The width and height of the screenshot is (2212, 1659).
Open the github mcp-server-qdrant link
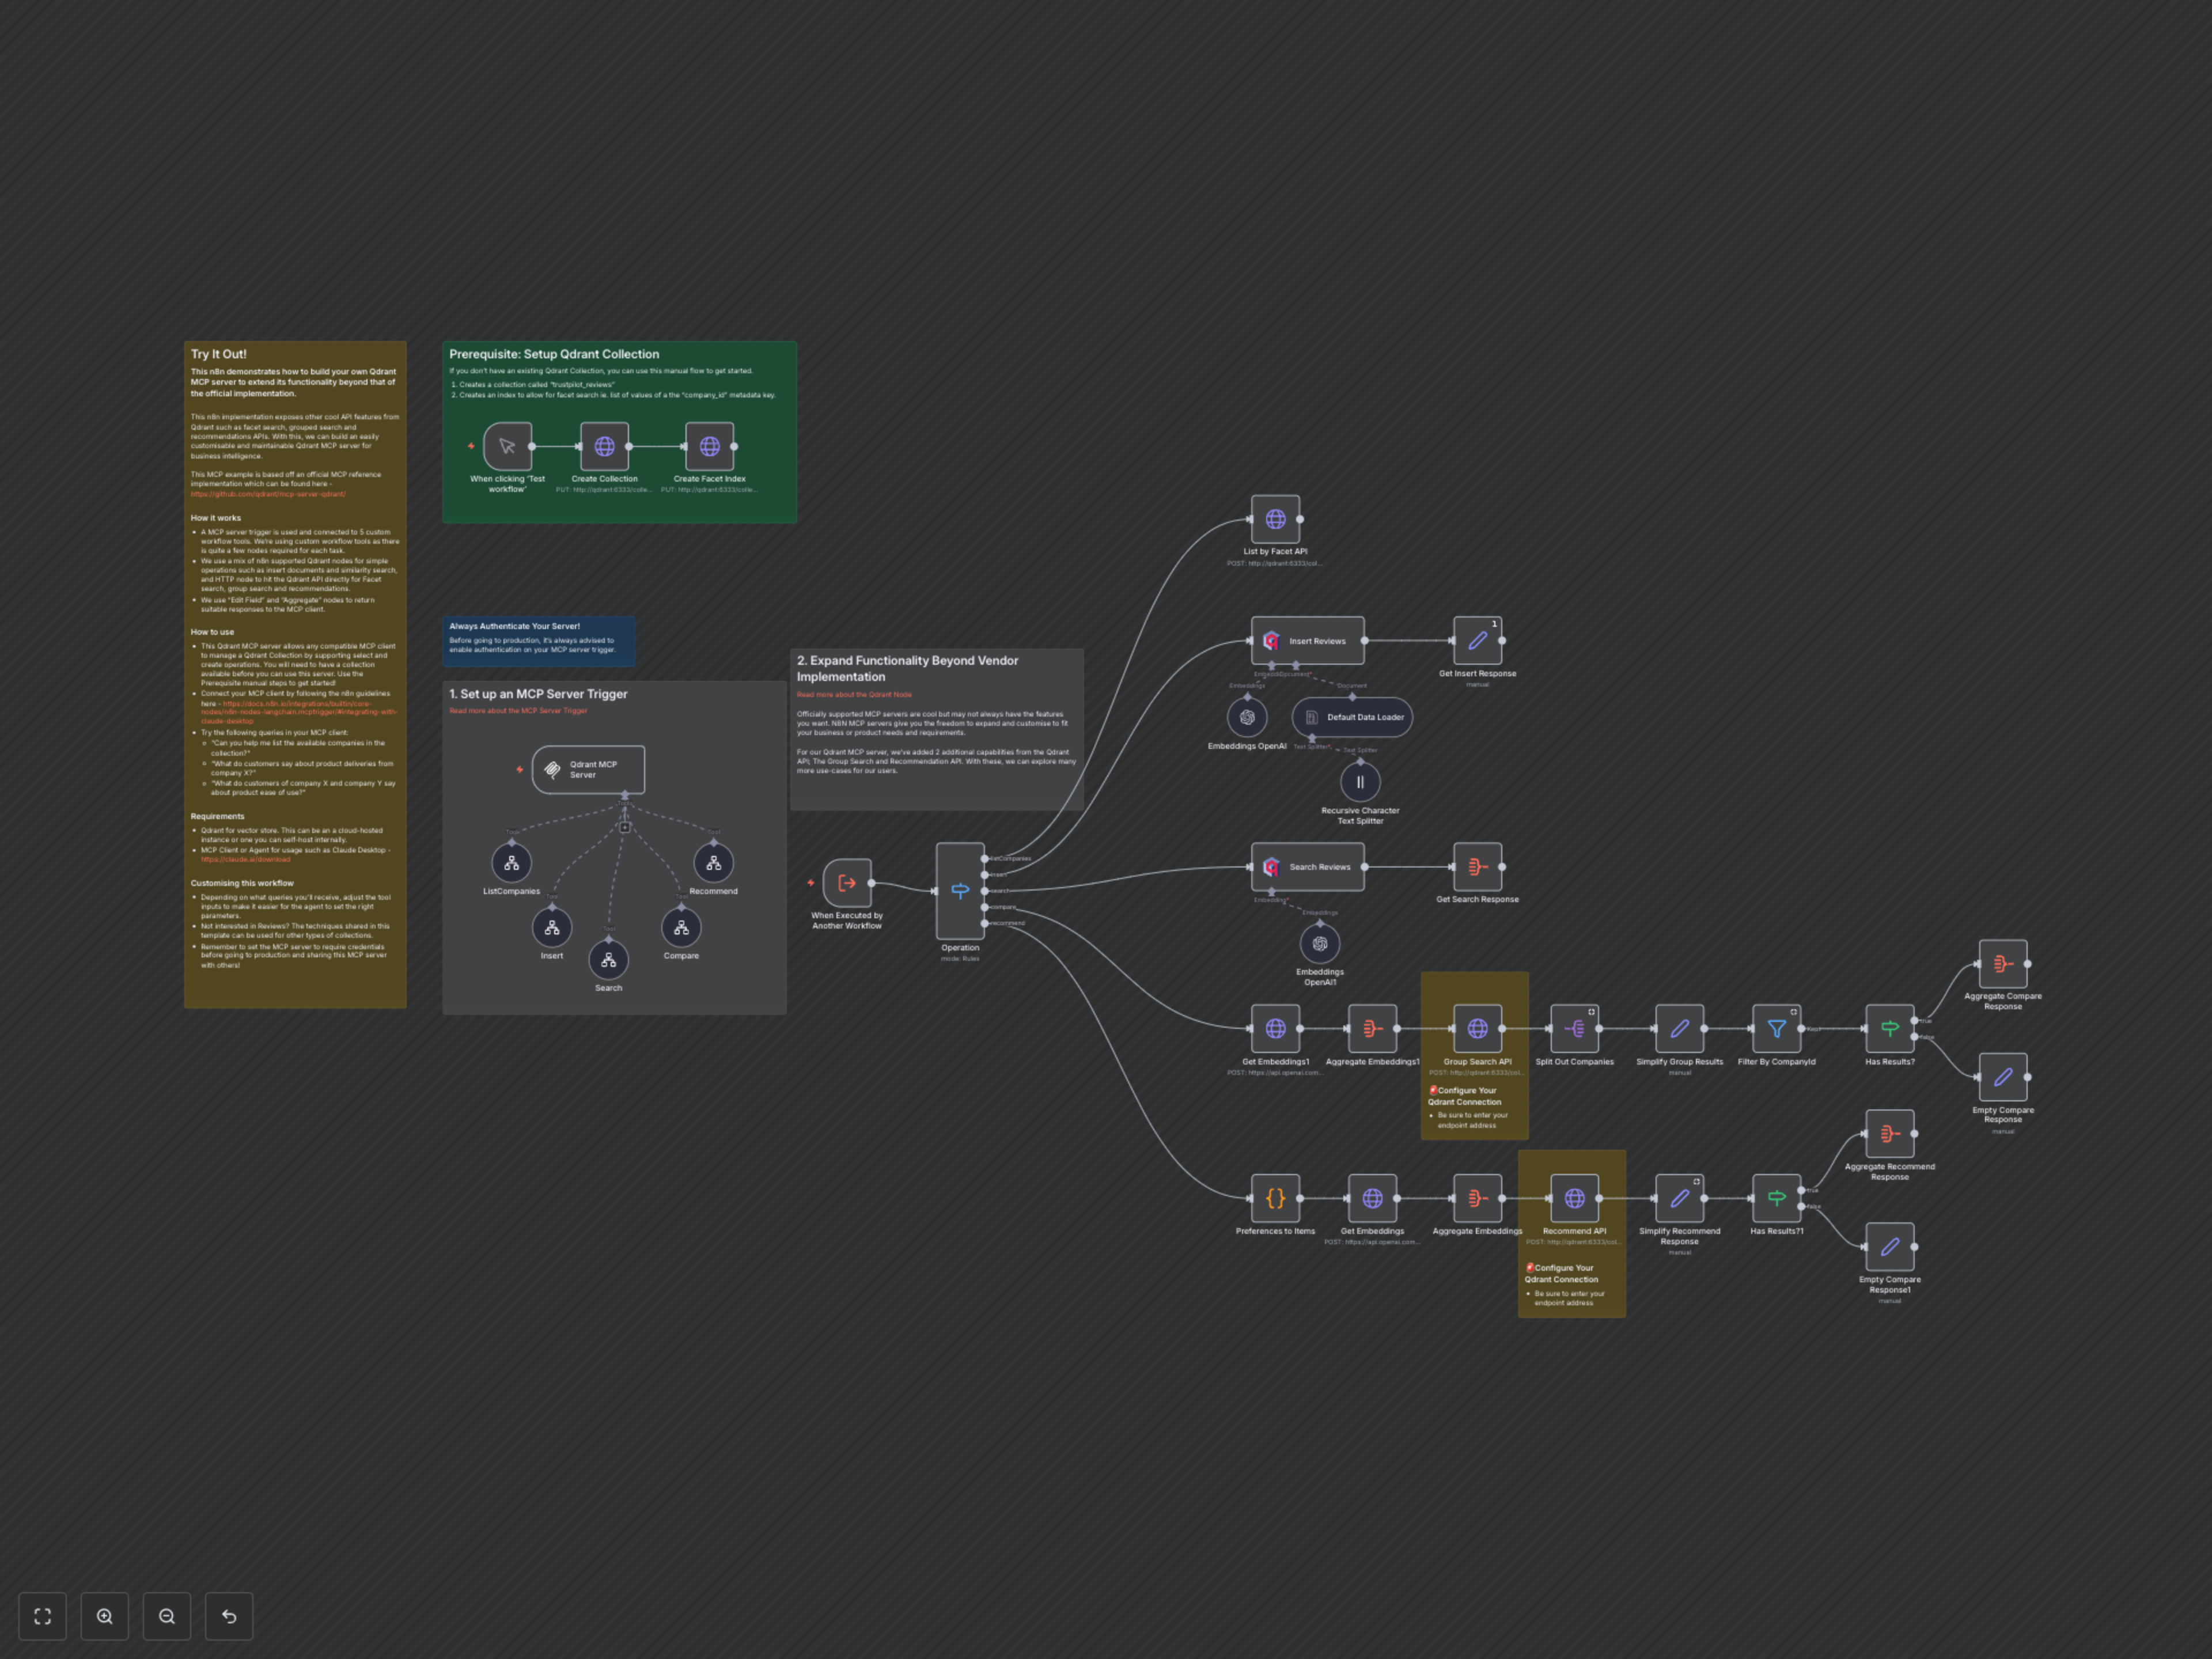pos(268,494)
